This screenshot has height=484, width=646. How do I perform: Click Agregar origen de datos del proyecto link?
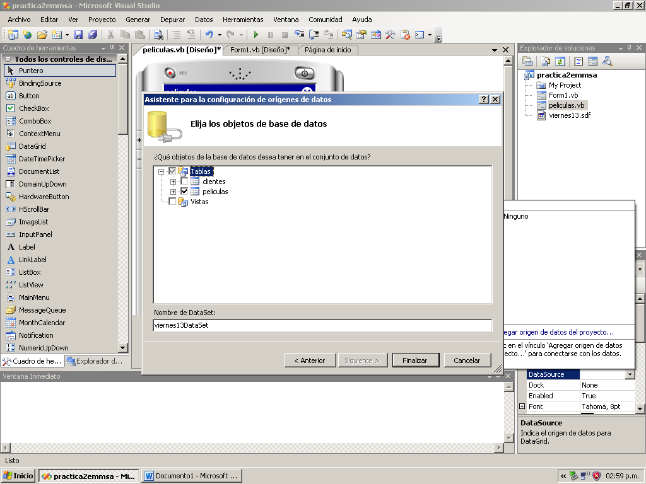[558, 332]
